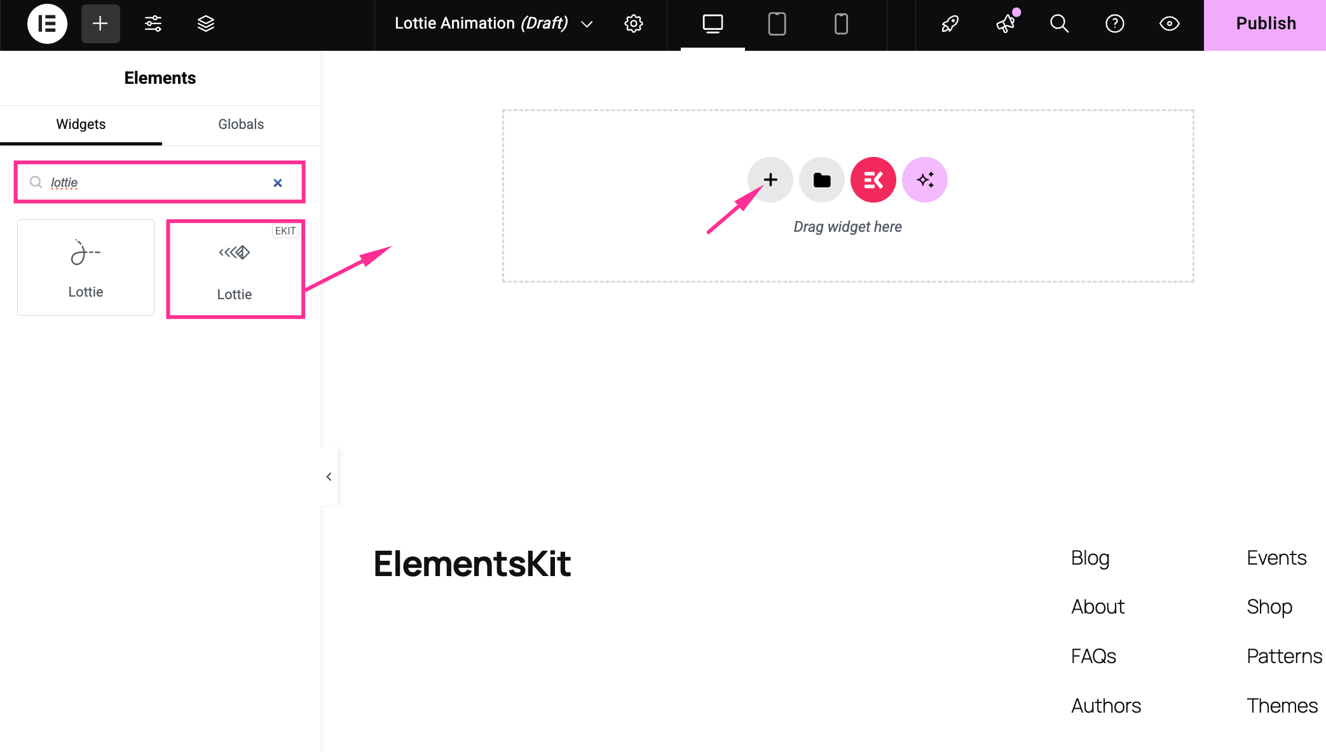The height and width of the screenshot is (752, 1326).
Task: Clear the lottie search with the X
Action: (278, 182)
